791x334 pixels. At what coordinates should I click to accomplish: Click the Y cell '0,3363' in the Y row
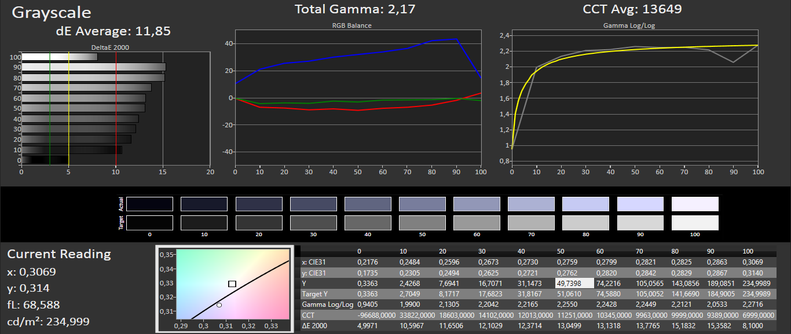pyautogui.click(x=369, y=283)
